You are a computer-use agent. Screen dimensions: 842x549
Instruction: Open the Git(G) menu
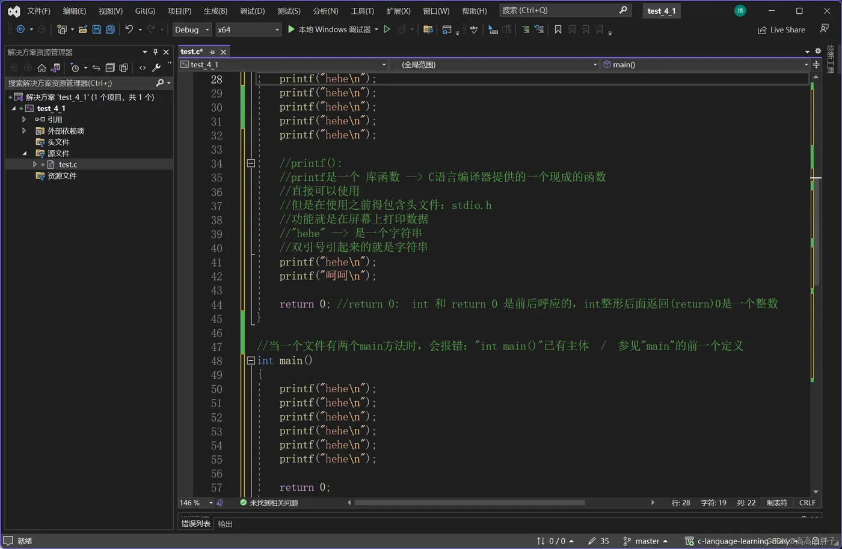[x=145, y=11]
